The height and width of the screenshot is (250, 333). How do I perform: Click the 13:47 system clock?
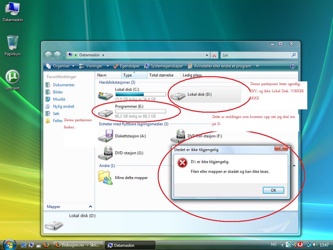point(324,245)
